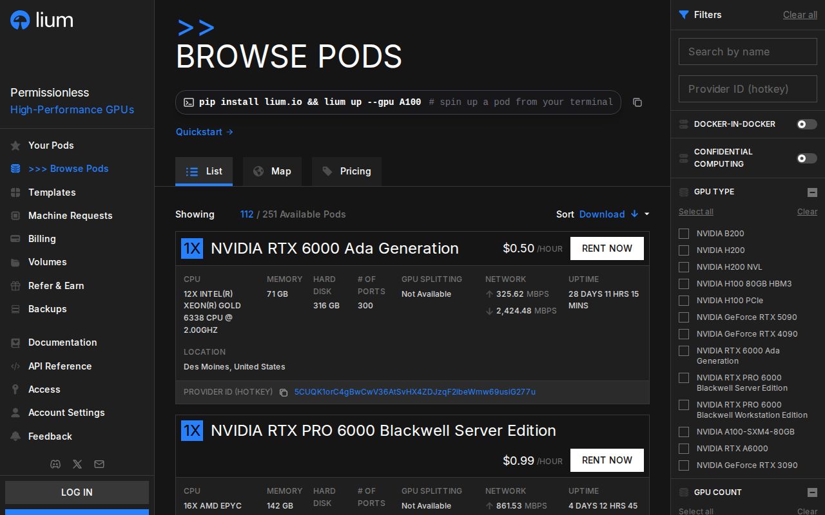Click Select all under GPU Type
The image size is (825, 515).
(696, 212)
